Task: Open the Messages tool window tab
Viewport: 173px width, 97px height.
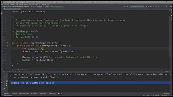Action: pyautogui.click(x=42, y=94)
